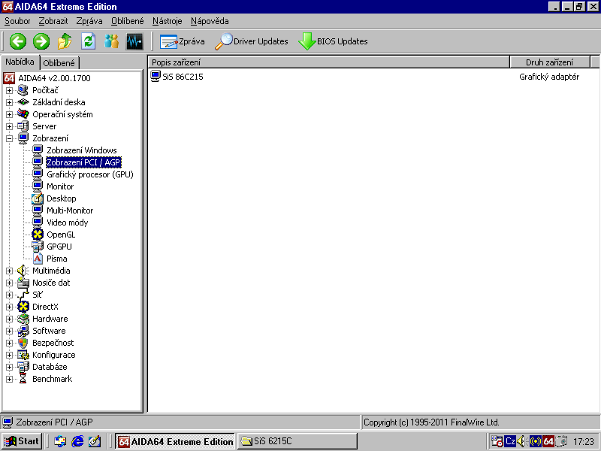The image size is (601, 451).
Task: Click the Windows Start button
Action: pyautogui.click(x=22, y=441)
